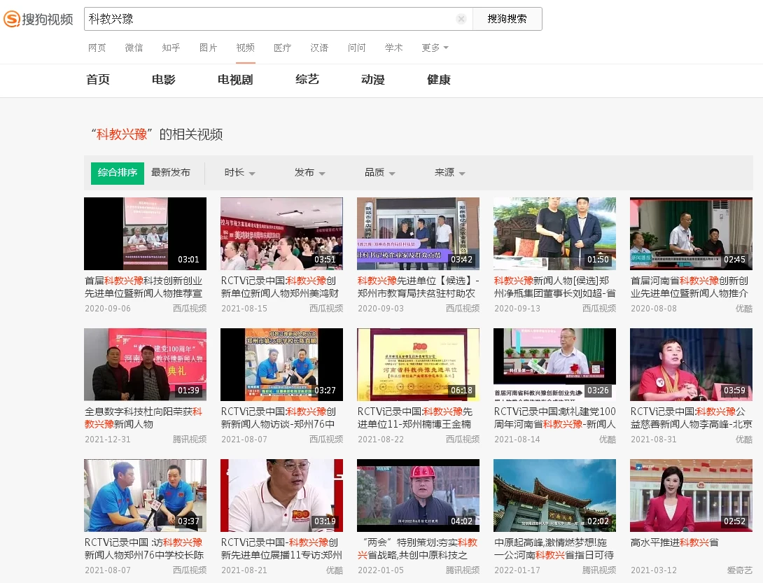The width and height of the screenshot is (763, 583).
Task: Open the 来源 source filter dropdown
Action: [x=449, y=172]
